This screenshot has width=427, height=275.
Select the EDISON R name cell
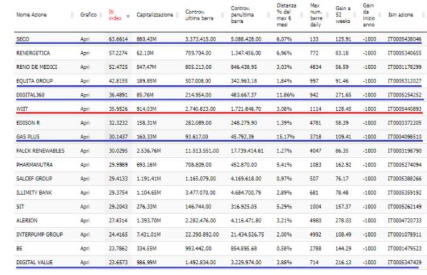(28, 123)
